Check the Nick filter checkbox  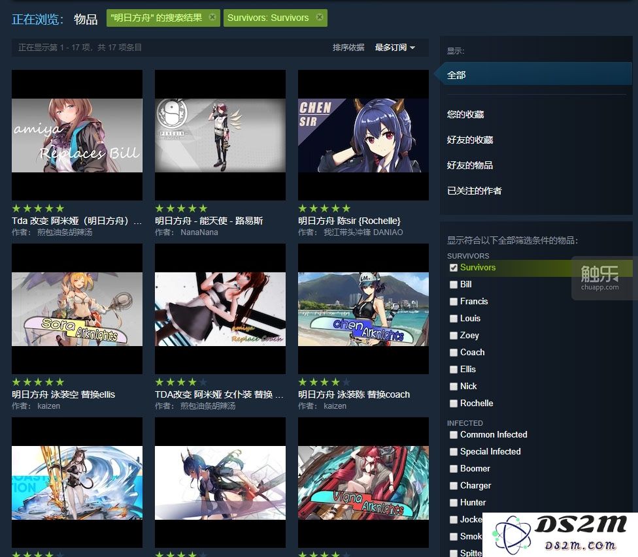[453, 387]
